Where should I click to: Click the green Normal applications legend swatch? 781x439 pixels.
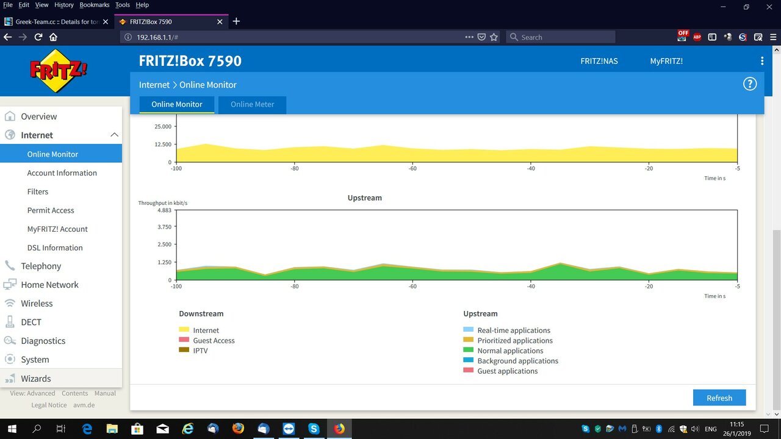pos(468,350)
